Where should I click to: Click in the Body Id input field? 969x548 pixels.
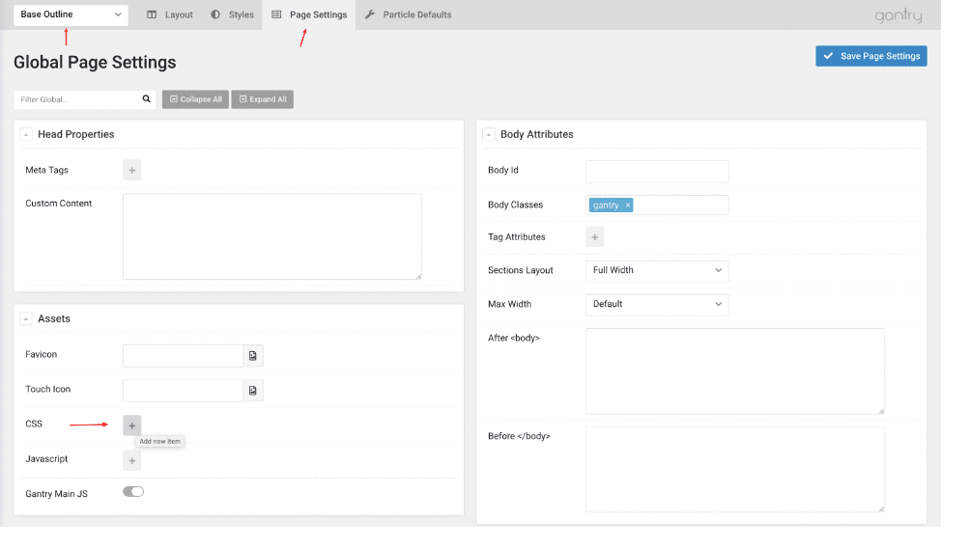(x=657, y=172)
